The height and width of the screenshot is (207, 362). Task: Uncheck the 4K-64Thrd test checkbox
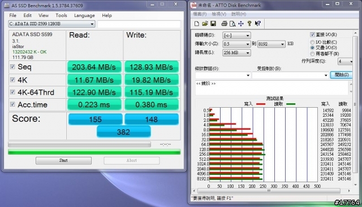(x=12, y=92)
